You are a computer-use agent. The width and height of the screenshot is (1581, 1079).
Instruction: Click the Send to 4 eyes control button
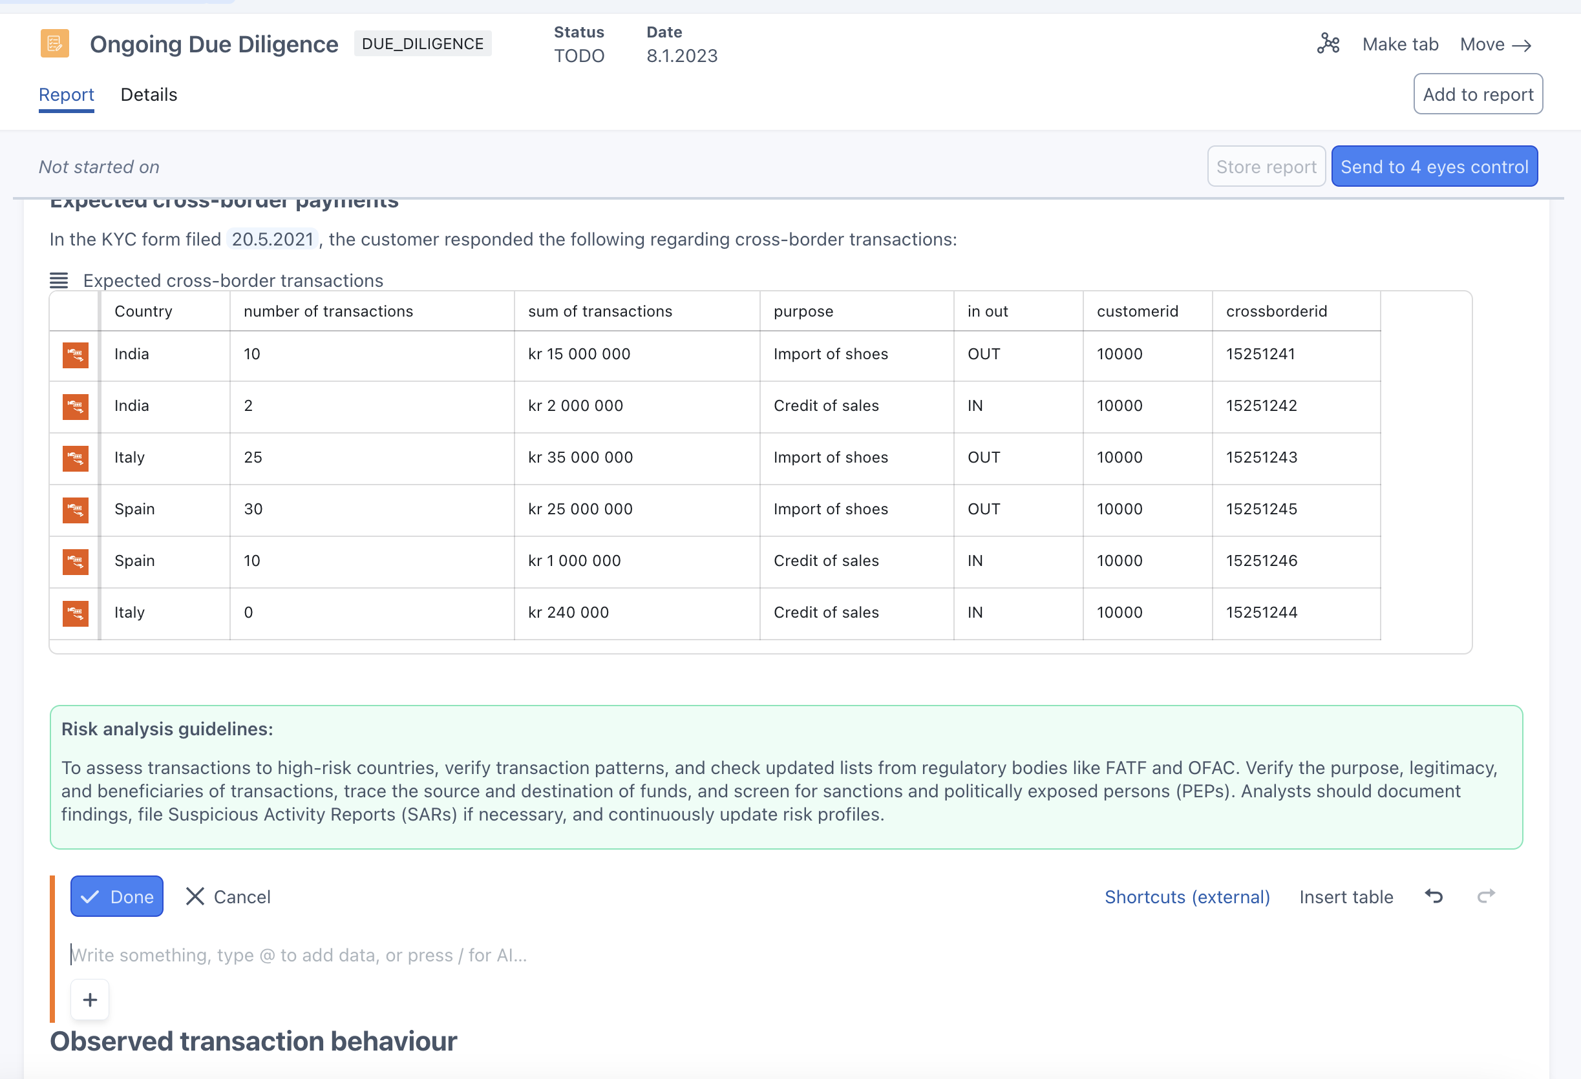(x=1437, y=166)
